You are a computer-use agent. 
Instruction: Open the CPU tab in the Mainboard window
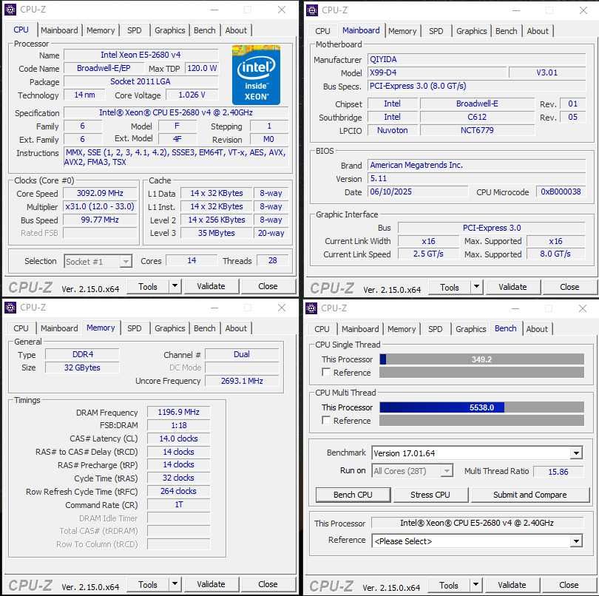coord(322,31)
